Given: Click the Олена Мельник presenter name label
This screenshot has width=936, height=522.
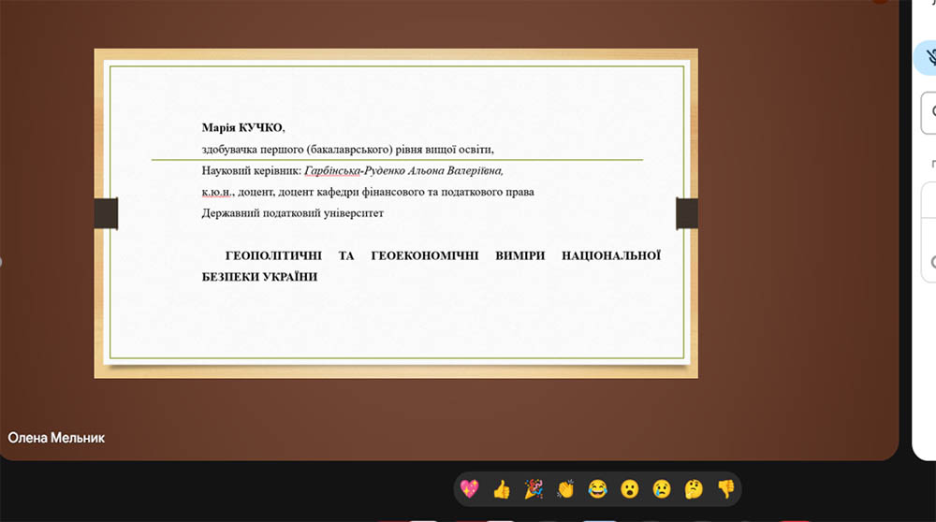Looking at the screenshot, I should 56,438.
